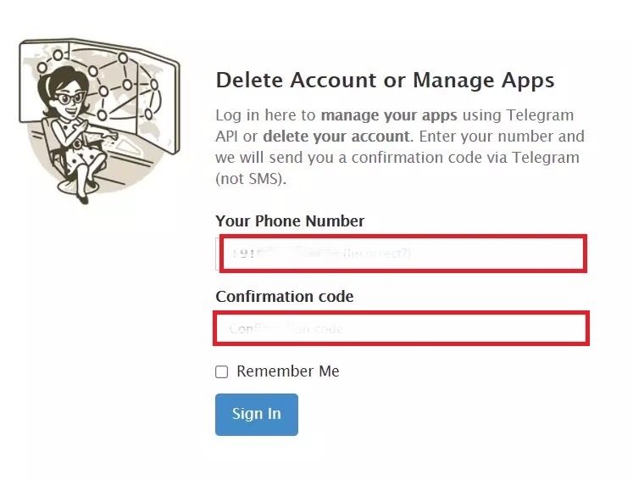The width and height of the screenshot is (633, 480).
Task: Click the (not SMS) text
Action: tap(251, 179)
